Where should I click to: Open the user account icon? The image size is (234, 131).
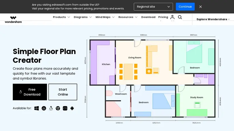(x=172, y=17)
